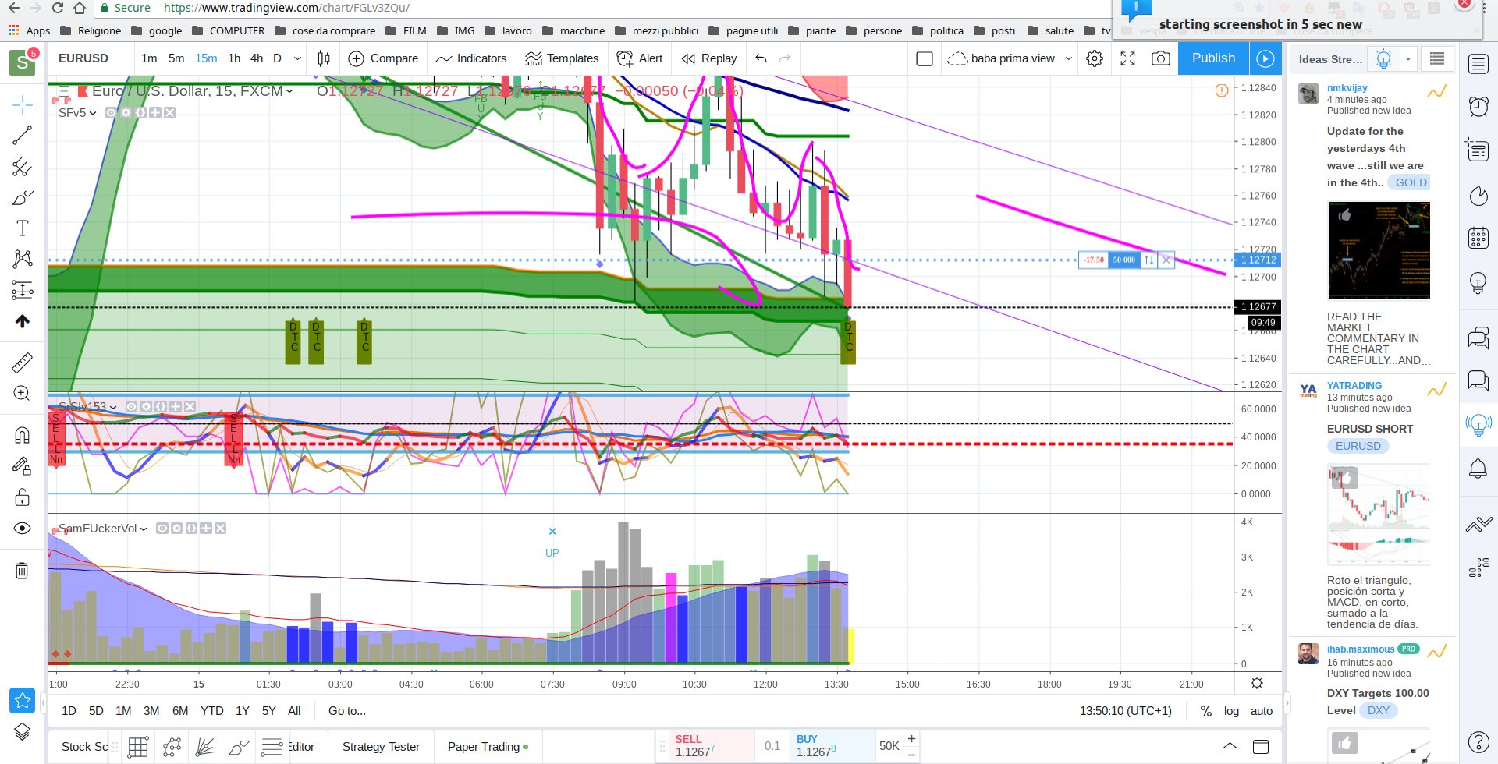Redo chart action
This screenshot has width=1498, height=764.
click(785, 58)
